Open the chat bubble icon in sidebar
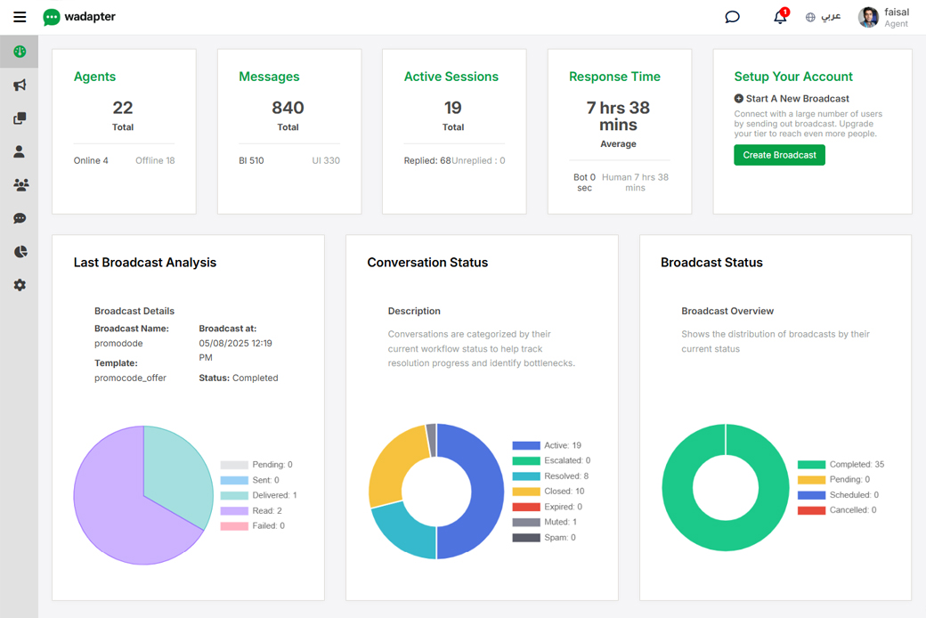926x618 pixels. pos(20,218)
